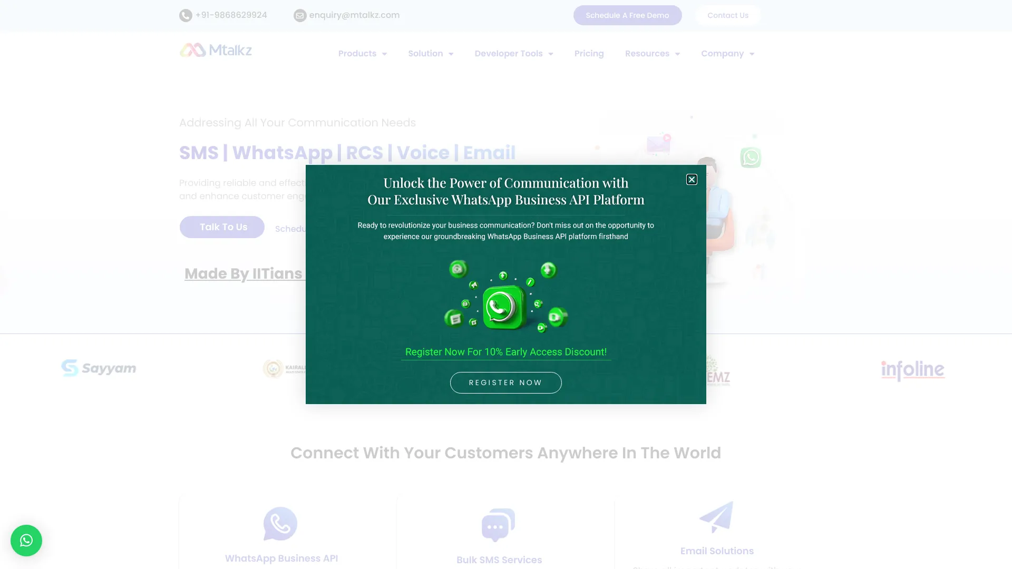Expand the Developer Tools dropdown
Viewport: 1012px width, 569px height.
[514, 53]
